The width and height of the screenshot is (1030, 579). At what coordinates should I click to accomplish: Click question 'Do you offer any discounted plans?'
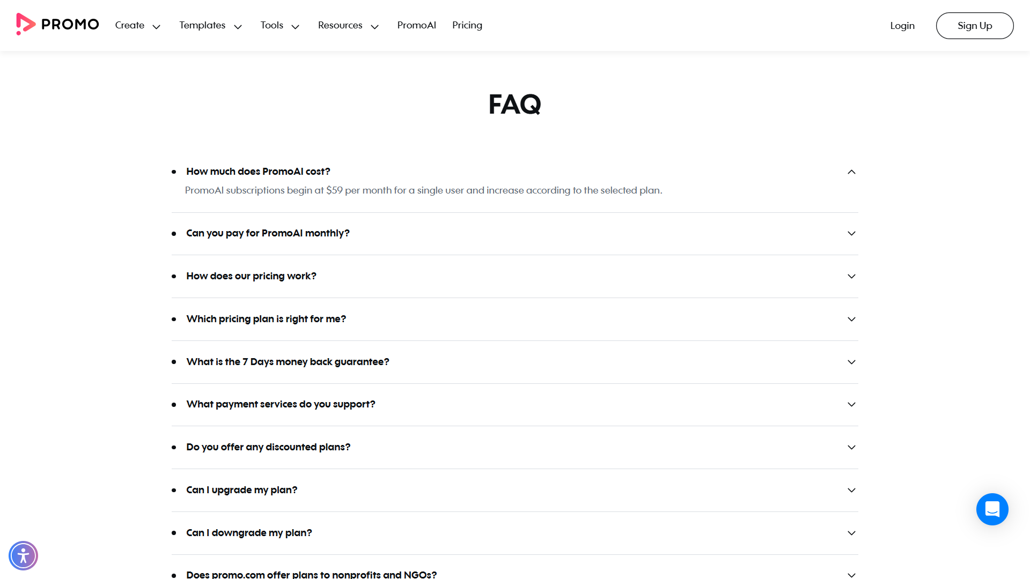(268, 447)
